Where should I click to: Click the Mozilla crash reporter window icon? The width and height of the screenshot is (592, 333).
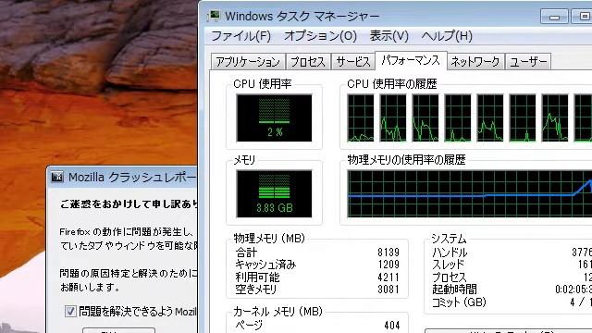tap(57, 177)
